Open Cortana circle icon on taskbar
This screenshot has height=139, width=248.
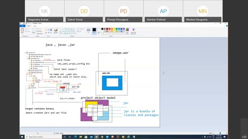(65, 137)
